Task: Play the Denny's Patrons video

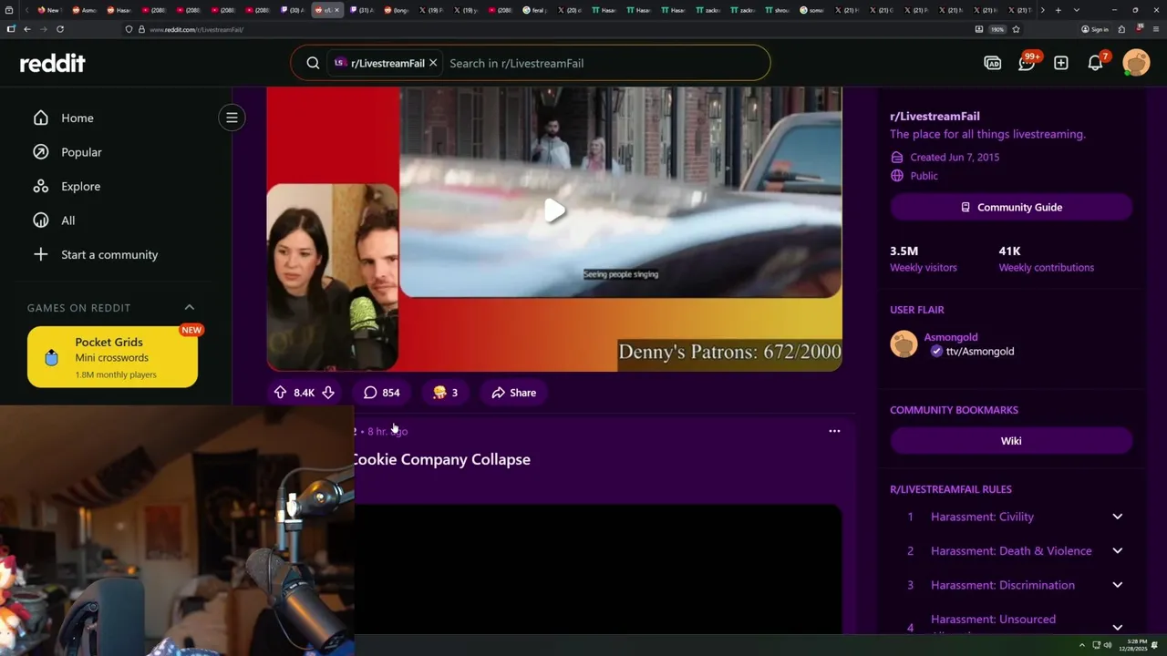Action: (x=554, y=210)
